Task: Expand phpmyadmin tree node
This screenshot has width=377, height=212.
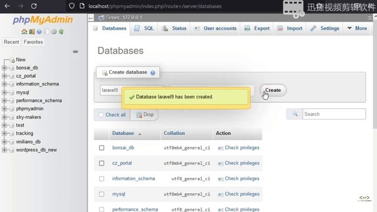Action: click(x=4, y=109)
